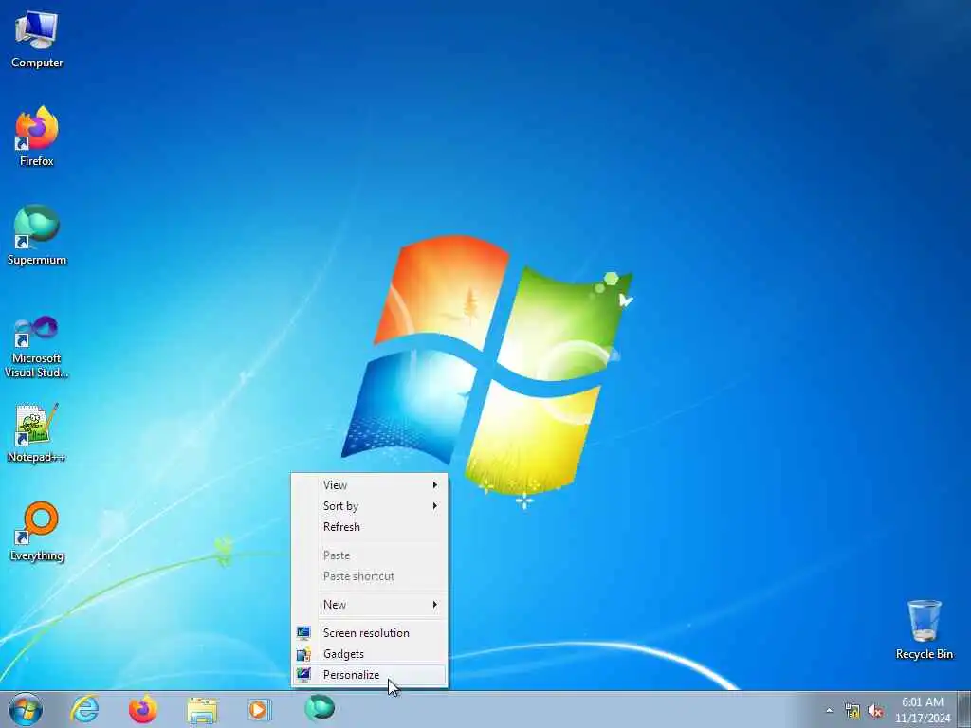Viewport: 971px width, 728px height.
Task: Click the muted volume tray icon
Action: (875, 711)
